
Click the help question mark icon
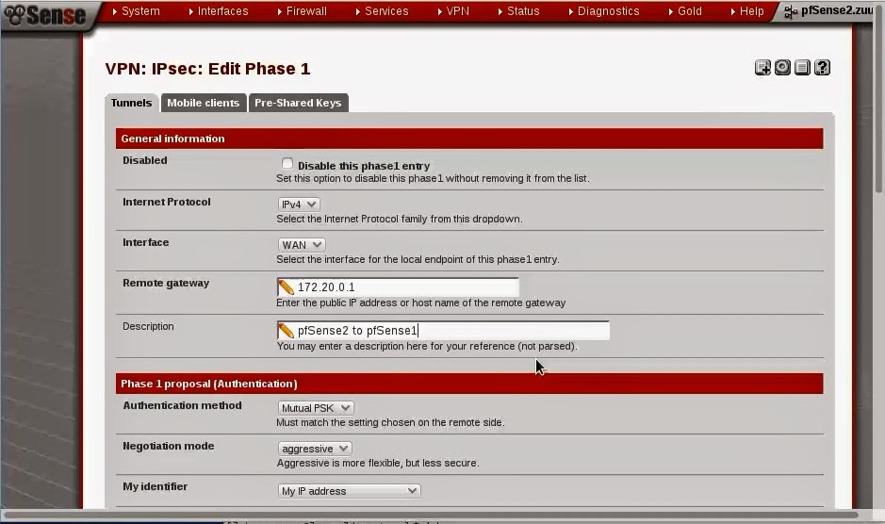[823, 68]
